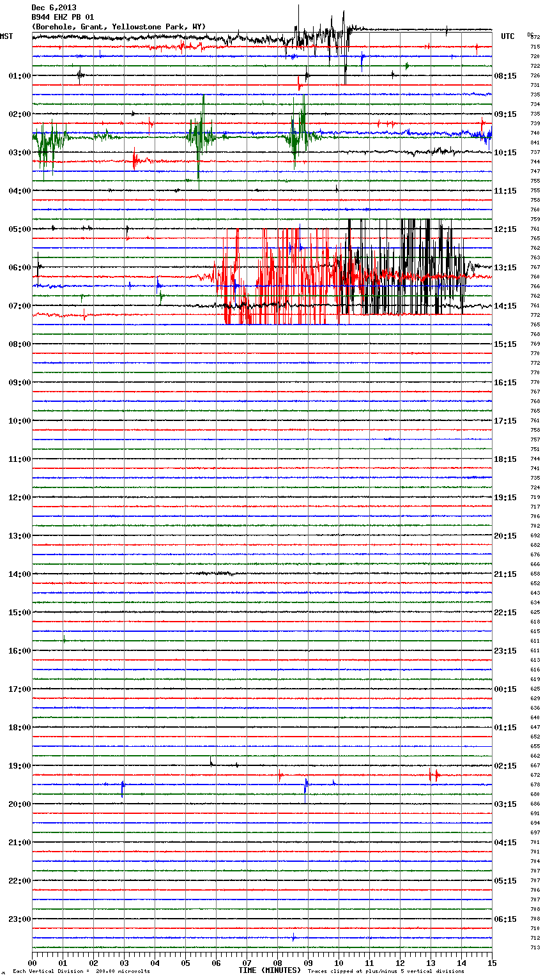Screen dimensions: 543x980
Task: Select the 21:00 MST row label
Action: point(19,843)
